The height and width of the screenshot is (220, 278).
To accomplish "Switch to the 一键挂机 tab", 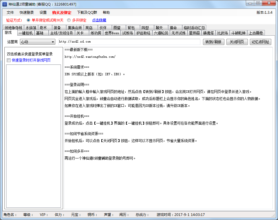I will click(25, 33).
